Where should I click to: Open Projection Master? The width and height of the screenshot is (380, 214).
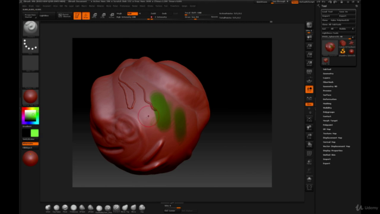(x=30, y=16)
